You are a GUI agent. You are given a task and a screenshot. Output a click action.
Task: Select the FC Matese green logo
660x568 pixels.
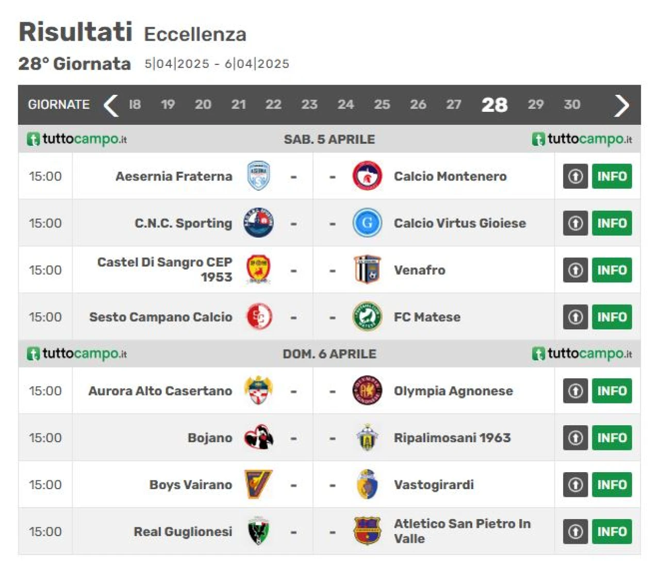click(x=367, y=316)
